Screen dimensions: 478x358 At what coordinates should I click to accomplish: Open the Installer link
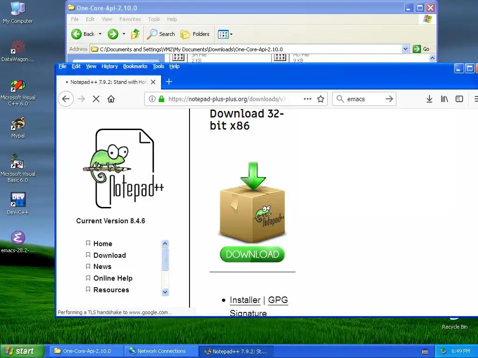click(x=245, y=300)
